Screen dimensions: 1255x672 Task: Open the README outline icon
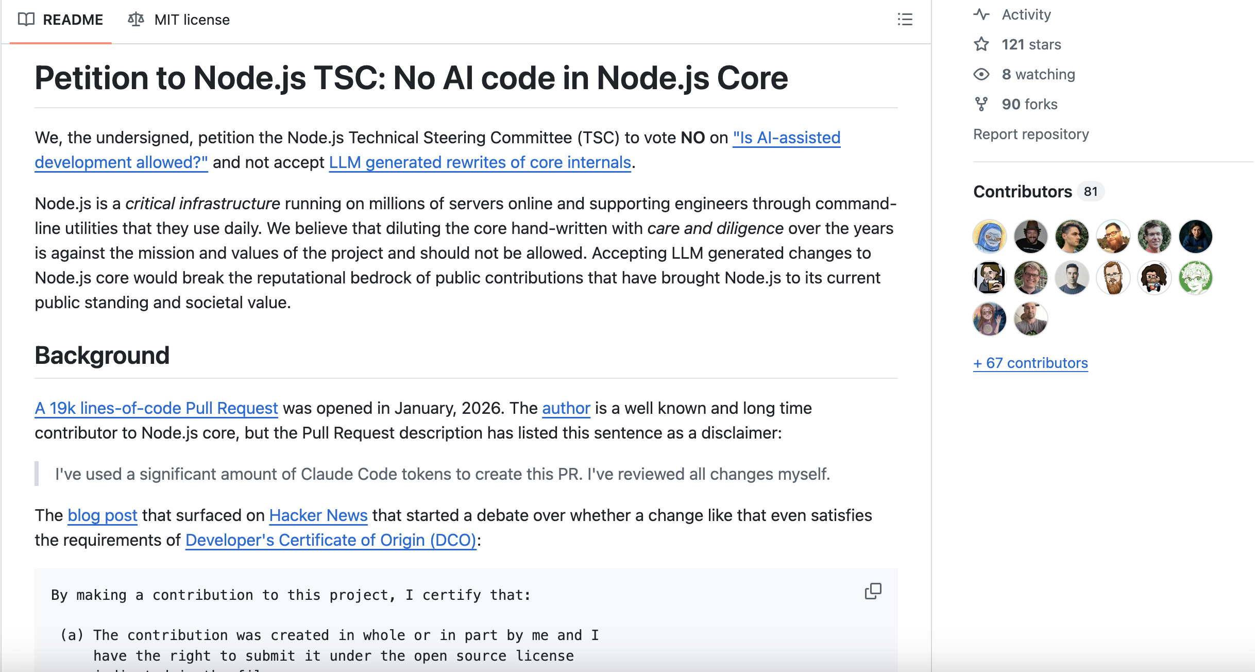(905, 20)
